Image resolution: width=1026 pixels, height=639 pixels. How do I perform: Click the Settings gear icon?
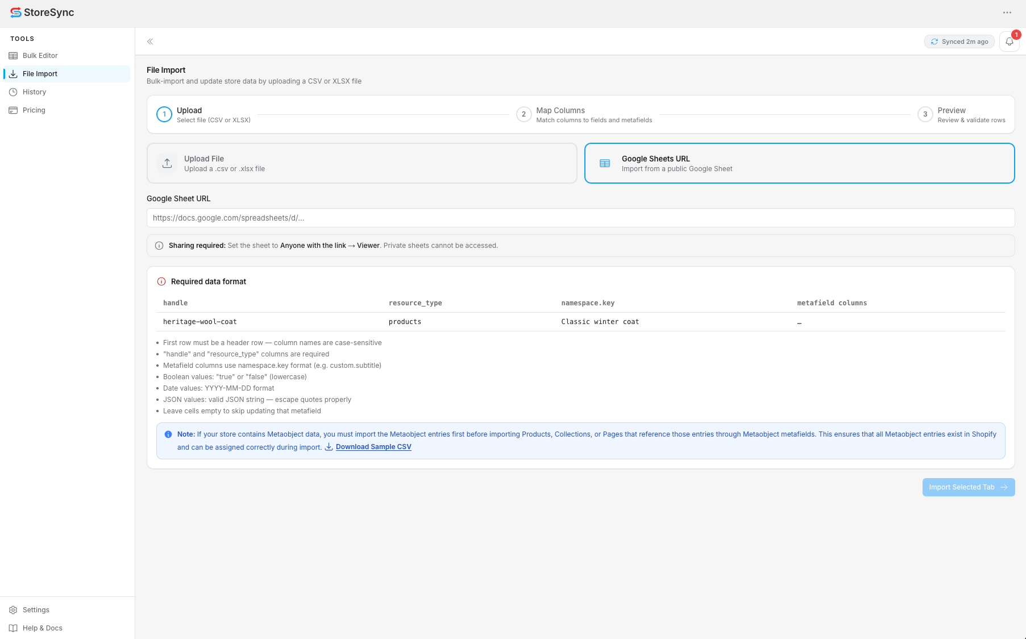pos(13,610)
